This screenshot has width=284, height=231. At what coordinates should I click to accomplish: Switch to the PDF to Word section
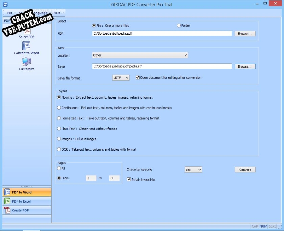27,192
